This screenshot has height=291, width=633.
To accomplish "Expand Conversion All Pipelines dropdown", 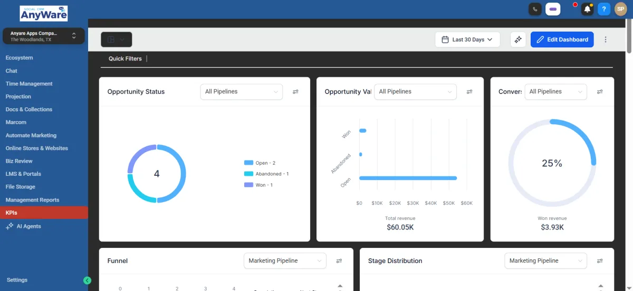I will [556, 92].
